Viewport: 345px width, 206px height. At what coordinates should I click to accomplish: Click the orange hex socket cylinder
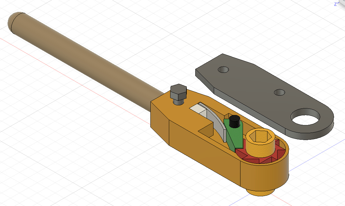(260, 143)
